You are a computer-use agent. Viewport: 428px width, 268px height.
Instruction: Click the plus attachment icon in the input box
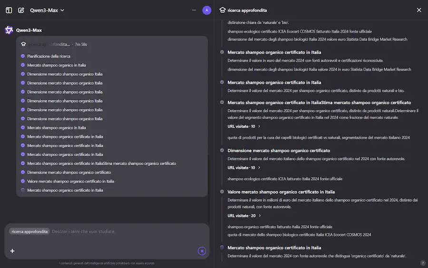(12, 251)
